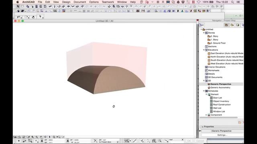Image resolution: width=257 pixels, height=144 pixels.
Task: Open South Elevation in Navigator
Action: (227, 60)
